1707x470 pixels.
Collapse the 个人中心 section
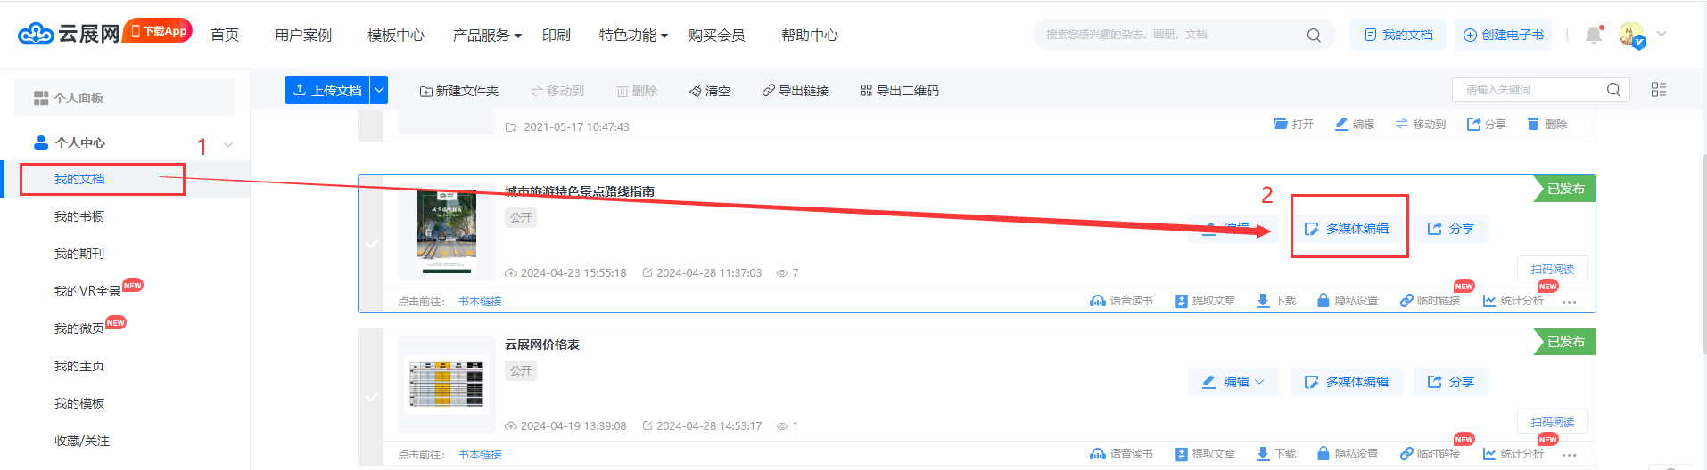pos(228,144)
